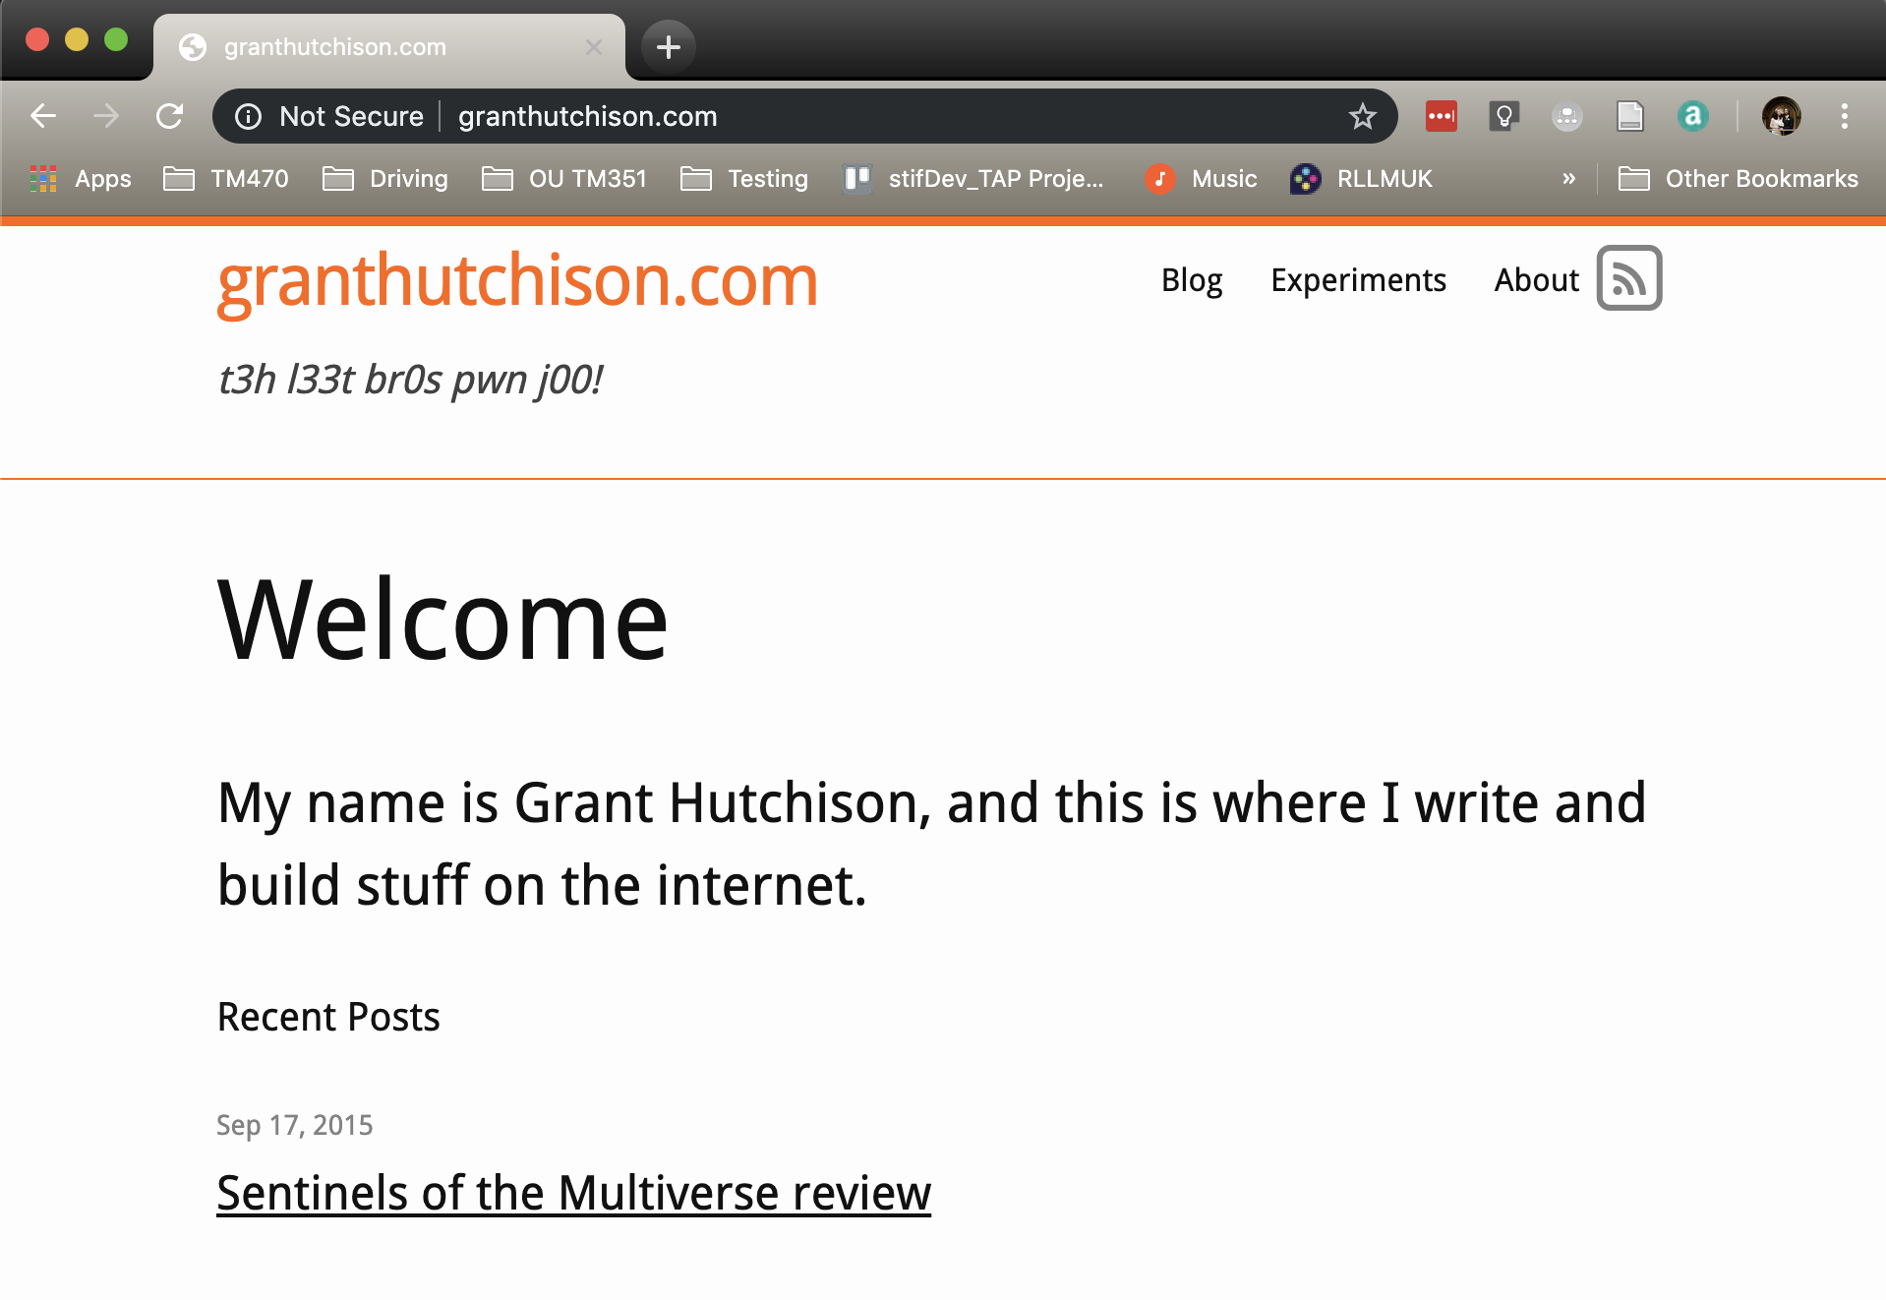Expand the TM470 bookmarks folder
This screenshot has width=1886, height=1300.
click(x=226, y=179)
